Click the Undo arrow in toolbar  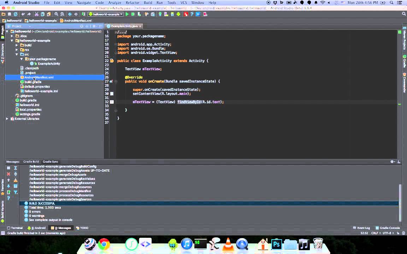coord(23,14)
